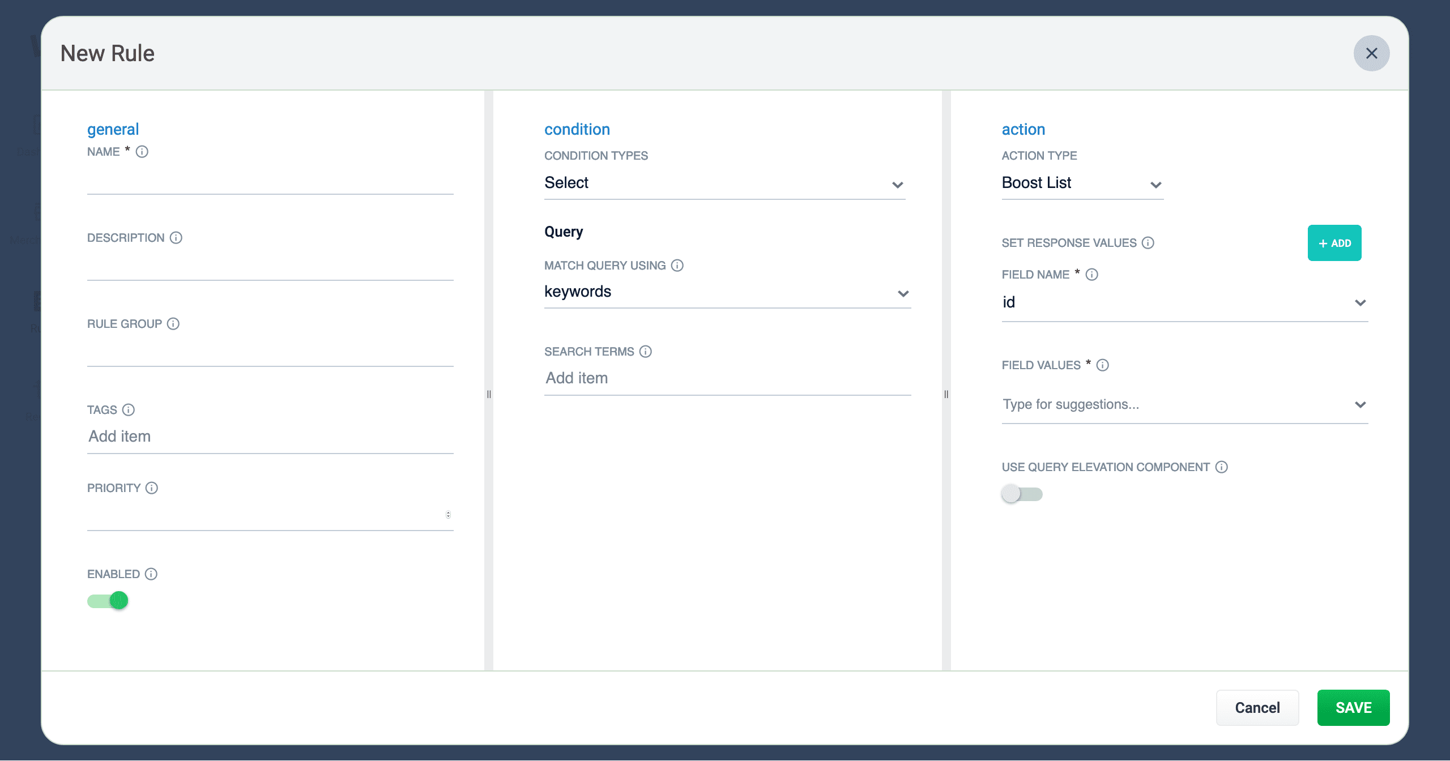Open the Action Type Boost List dropdown
This screenshot has height=761, width=1450.
coord(1082,183)
